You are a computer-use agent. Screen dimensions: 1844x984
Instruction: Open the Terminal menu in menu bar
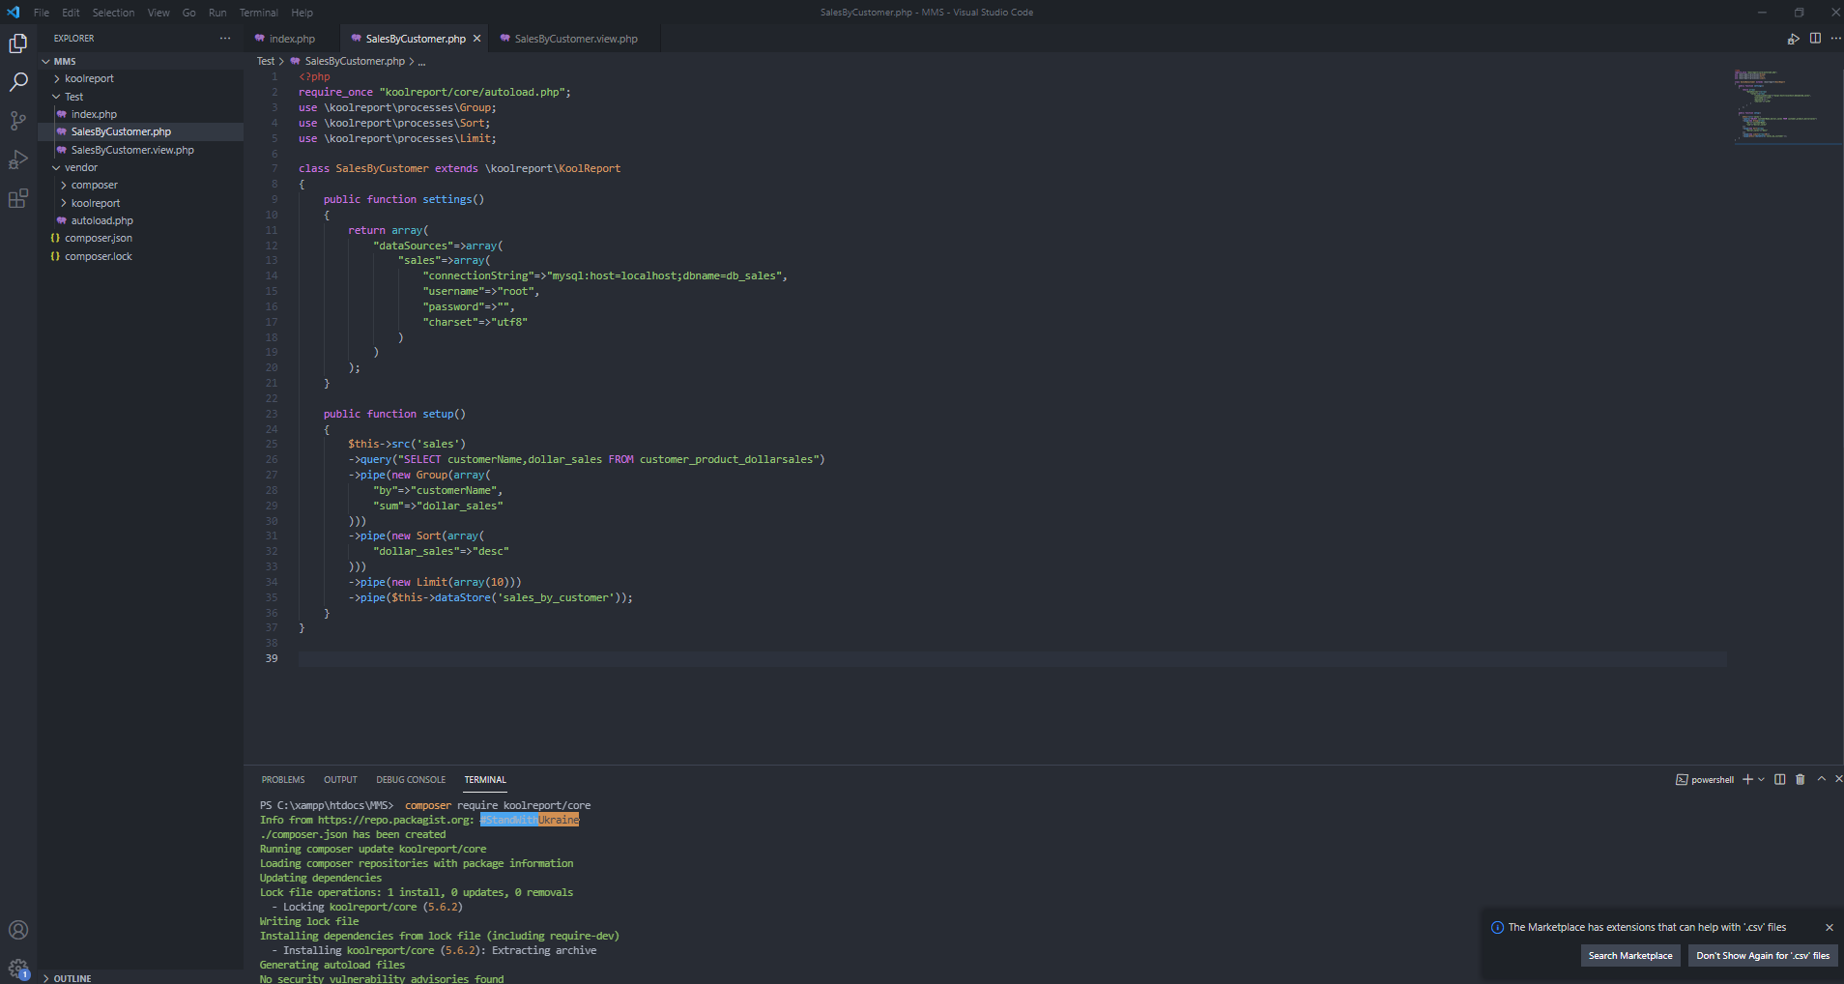(258, 13)
